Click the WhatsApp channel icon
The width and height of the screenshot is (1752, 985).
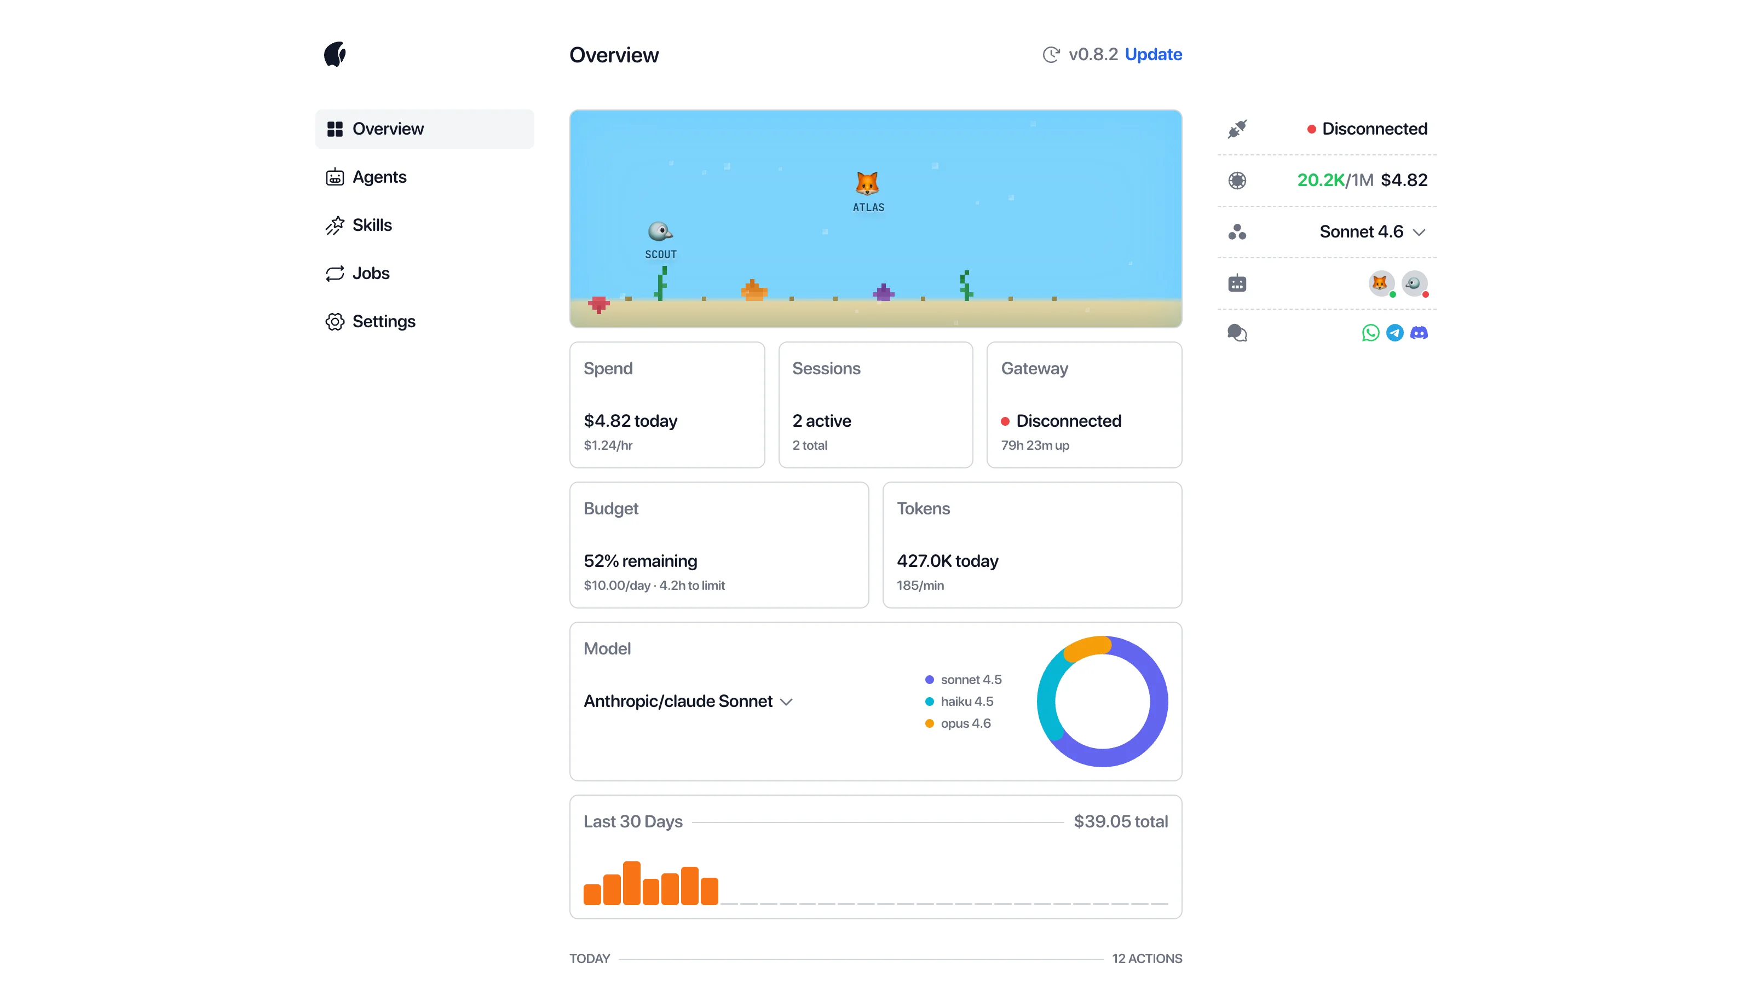(x=1370, y=332)
